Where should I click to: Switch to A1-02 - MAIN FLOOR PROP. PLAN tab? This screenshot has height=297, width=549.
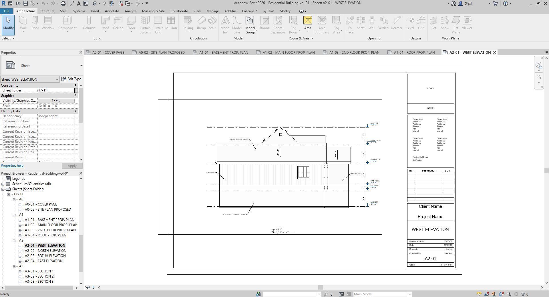pos(285,53)
